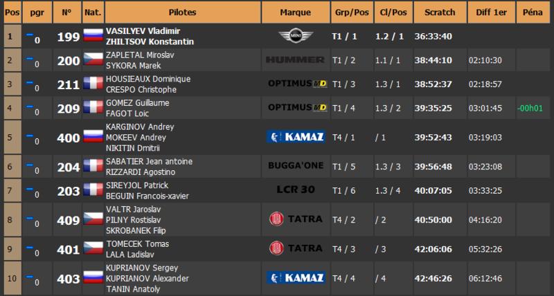The width and height of the screenshot is (554, 296).
Task: Sort by the Pos column header
Action: pyautogui.click(x=12, y=12)
